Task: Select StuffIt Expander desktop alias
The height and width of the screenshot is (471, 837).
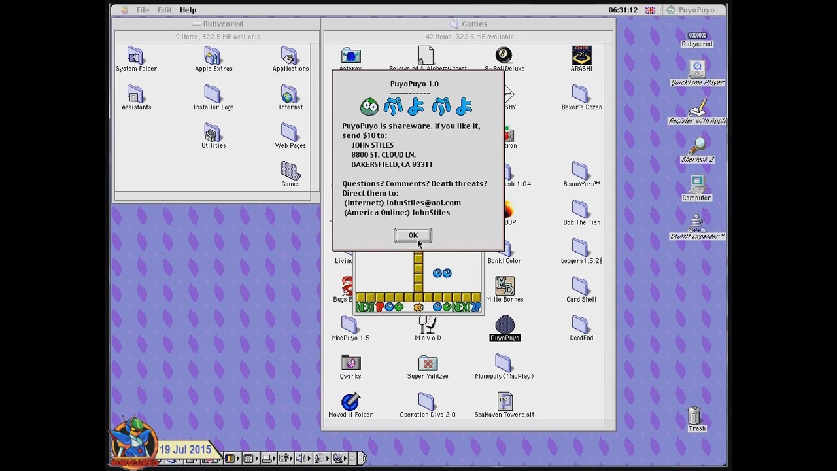Action: point(697,228)
